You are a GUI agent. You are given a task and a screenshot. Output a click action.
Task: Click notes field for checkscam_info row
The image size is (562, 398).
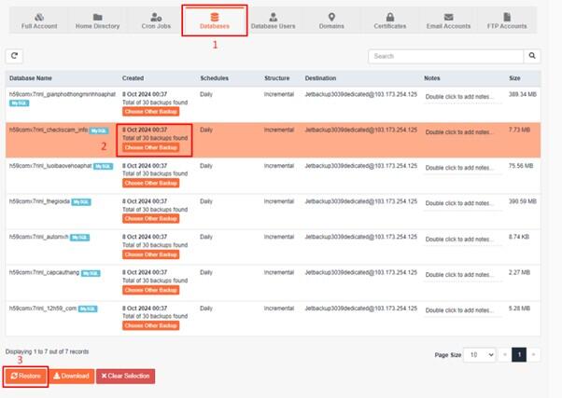point(462,132)
